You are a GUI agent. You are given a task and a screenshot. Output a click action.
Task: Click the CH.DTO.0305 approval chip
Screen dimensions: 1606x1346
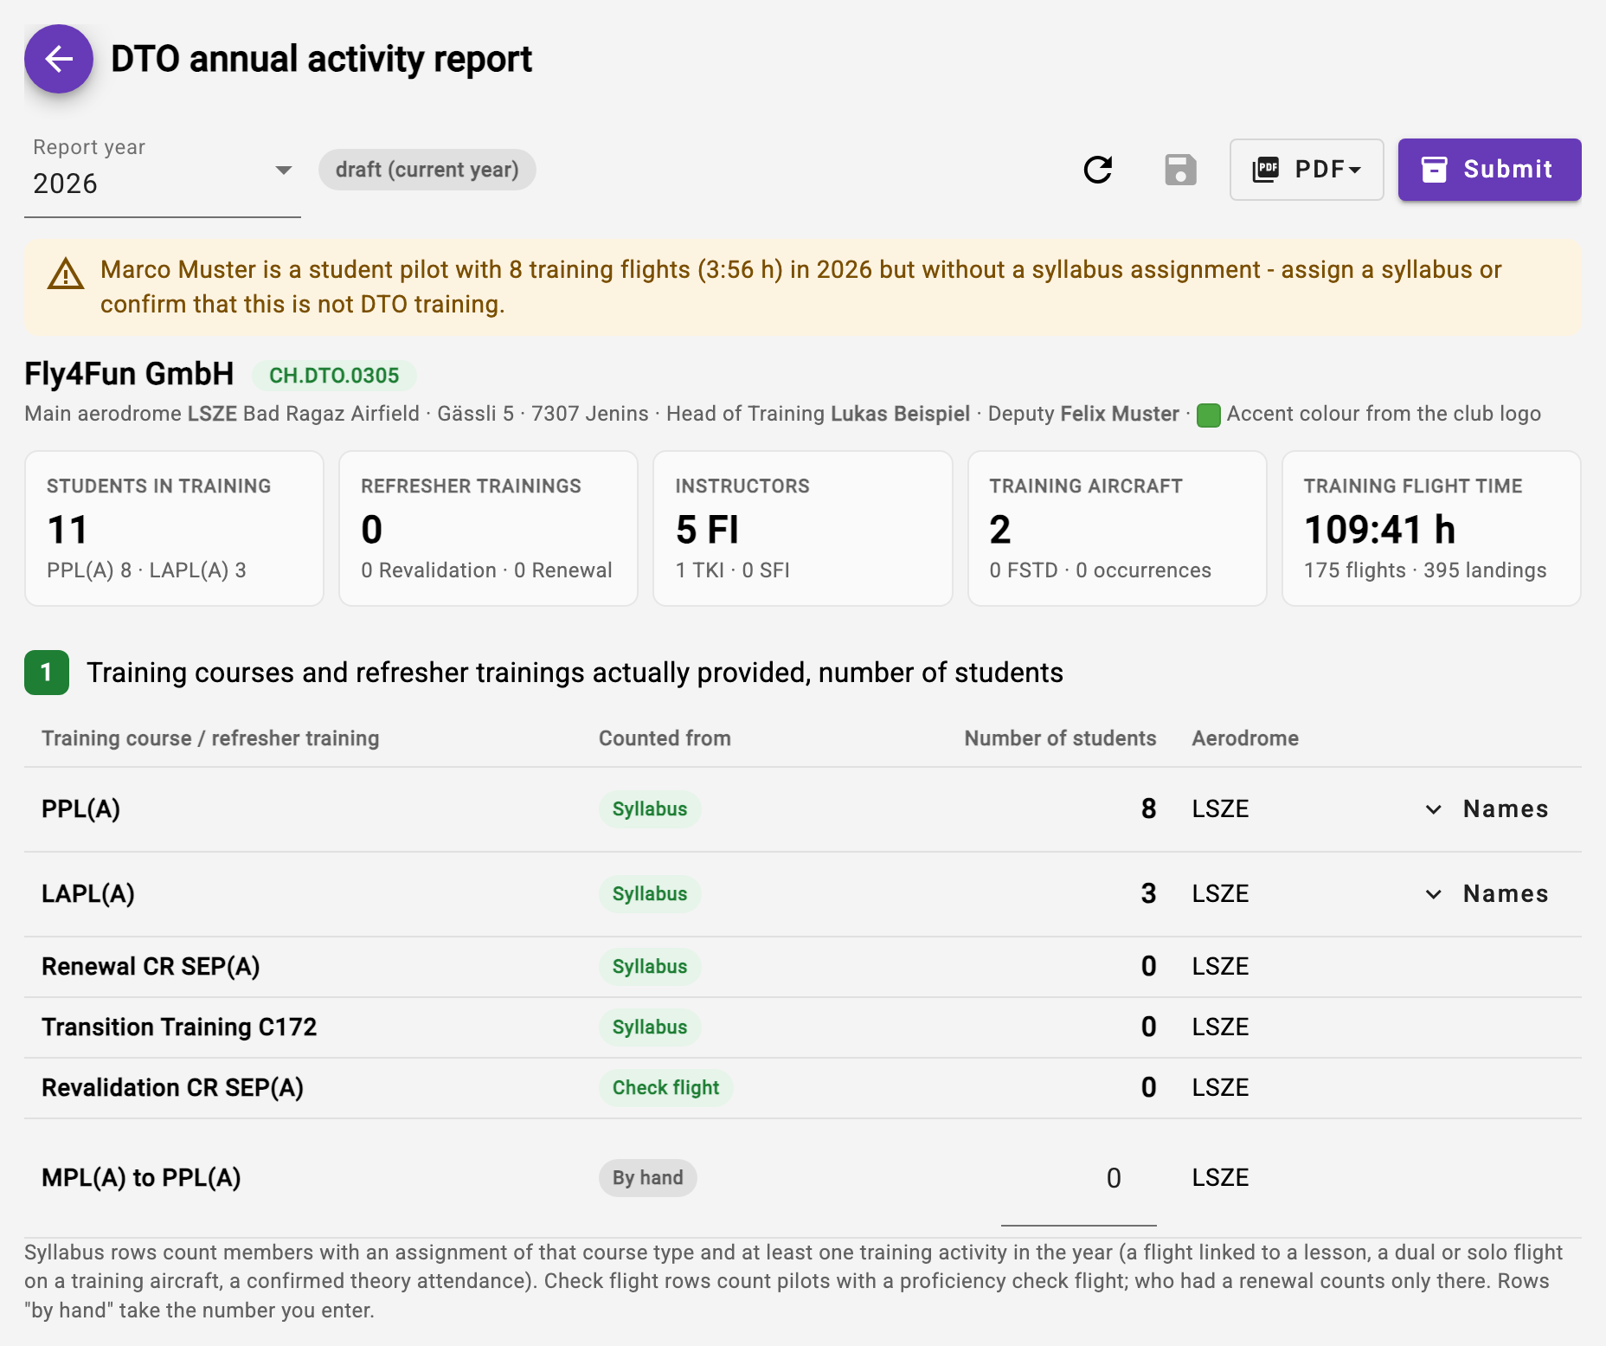(334, 376)
